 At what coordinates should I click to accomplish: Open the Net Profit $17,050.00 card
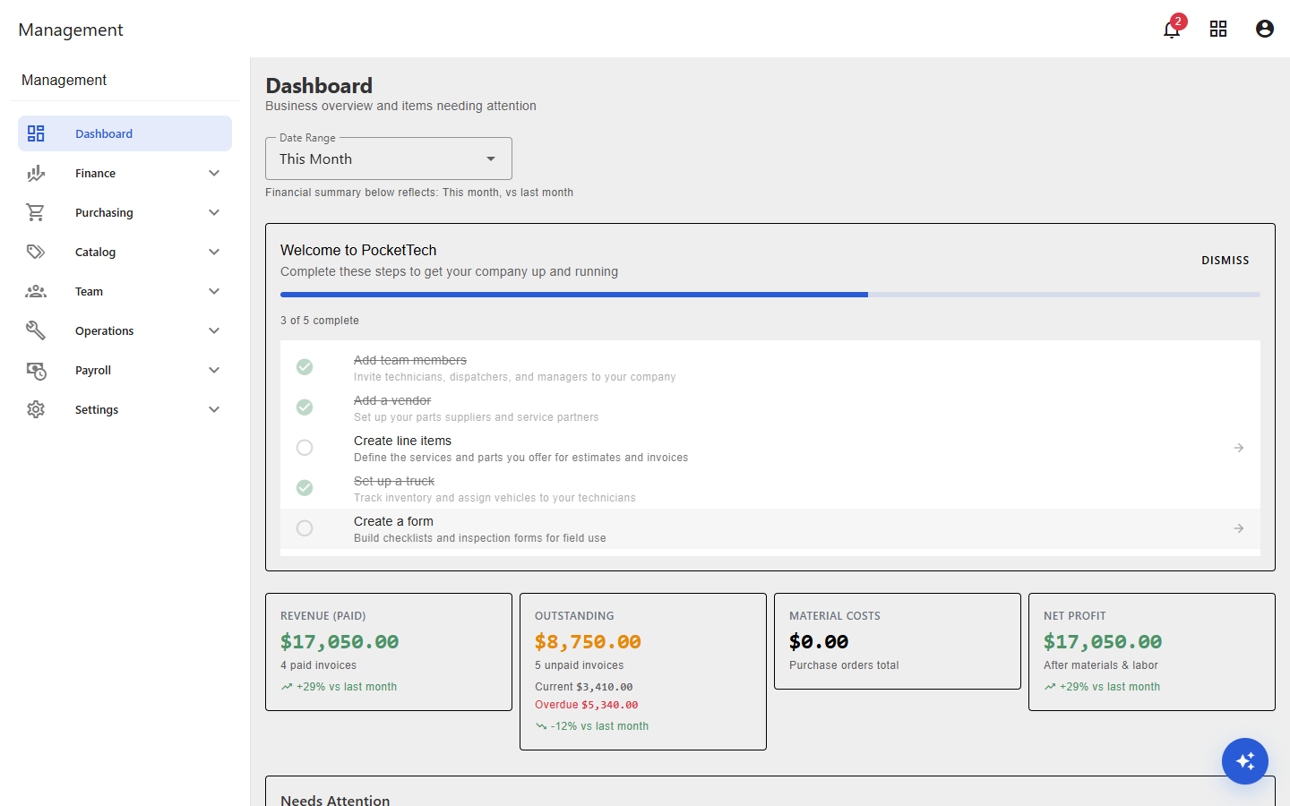pos(1152,652)
